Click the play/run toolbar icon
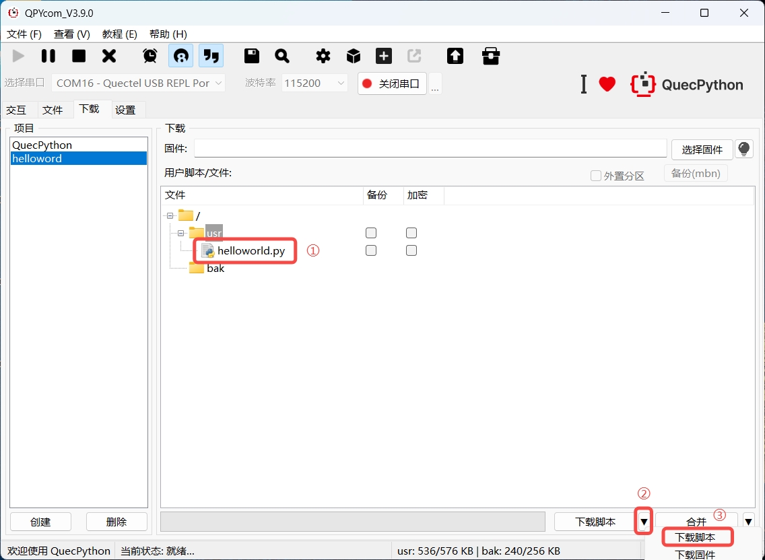The width and height of the screenshot is (765, 560). [18, 56]
